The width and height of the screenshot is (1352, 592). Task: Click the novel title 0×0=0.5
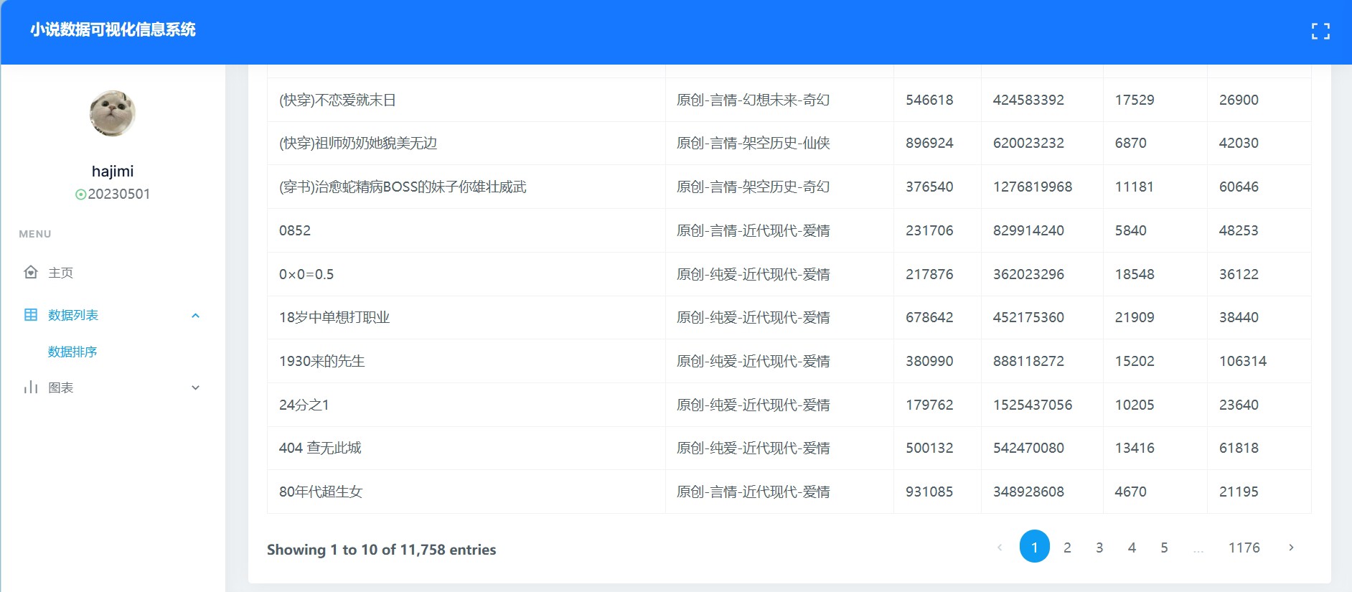pos(306,274)
